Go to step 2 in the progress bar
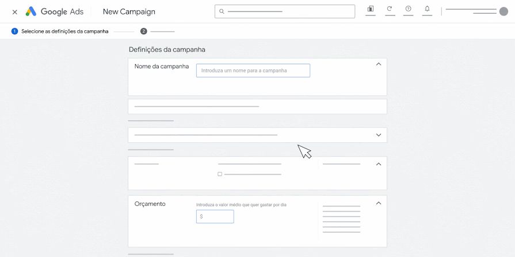This screenshot has height=257, width=515. [143, 32]
